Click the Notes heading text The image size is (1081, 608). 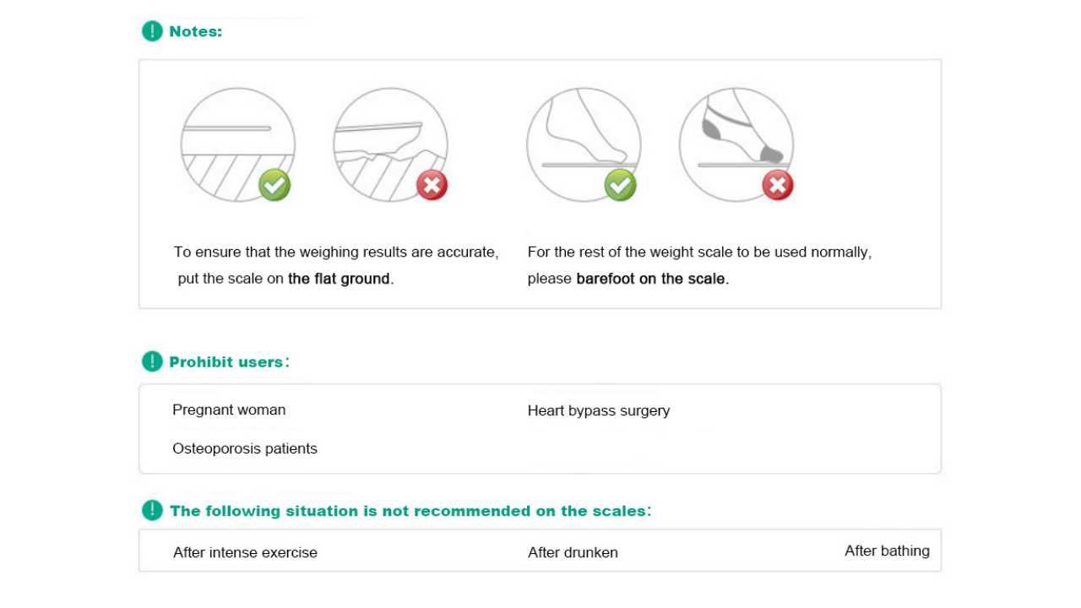click(x=195, y=31)
